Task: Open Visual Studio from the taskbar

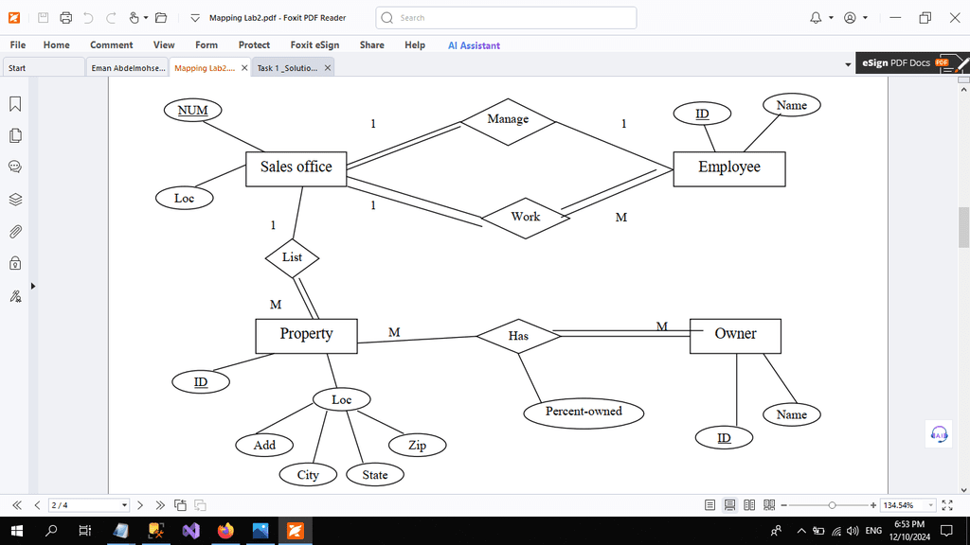Action: click(x=191, y=531)
